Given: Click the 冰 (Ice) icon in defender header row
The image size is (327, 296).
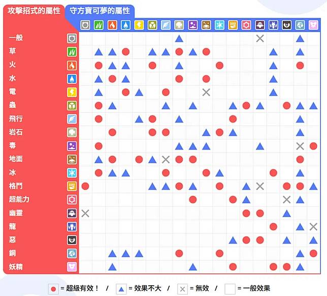Looking at the screenshot, I should (219, 25).
